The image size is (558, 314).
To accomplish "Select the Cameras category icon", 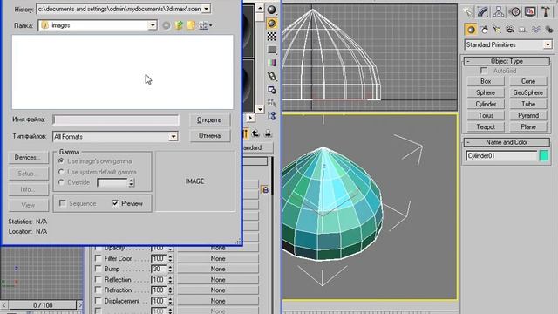I will pyautogui.click(x=510, y=30).
